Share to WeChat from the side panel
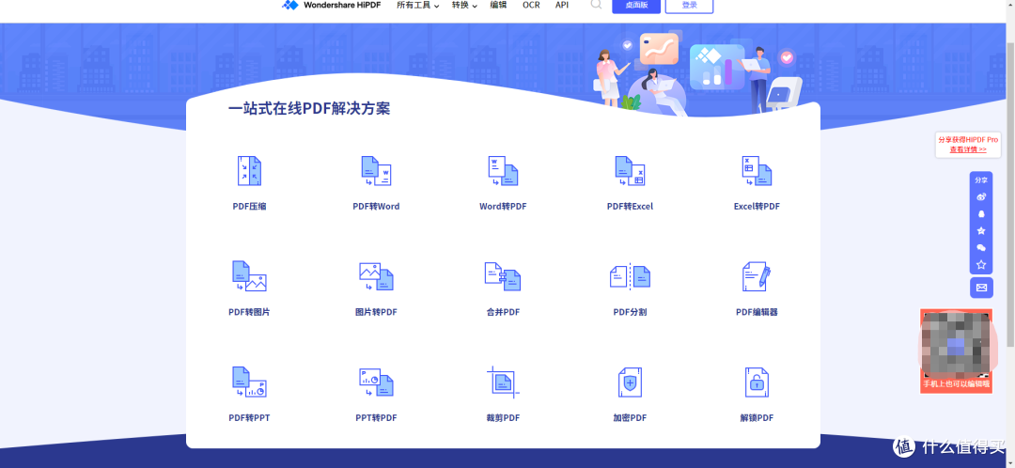Image resolution: width=1015 pixels, height=468 pixels. pyautogui.click(x=980, y=247)
